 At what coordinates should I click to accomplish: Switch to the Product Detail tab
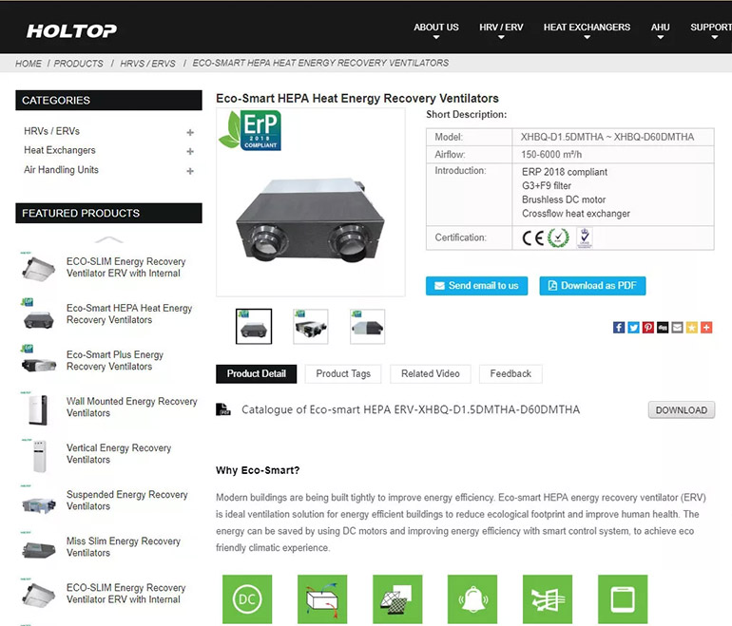pyautogui.click(x=257, y=373)
